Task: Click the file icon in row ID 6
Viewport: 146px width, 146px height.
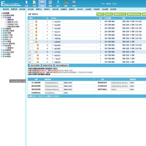Action: pyautogui.click(x=36, y=38)
